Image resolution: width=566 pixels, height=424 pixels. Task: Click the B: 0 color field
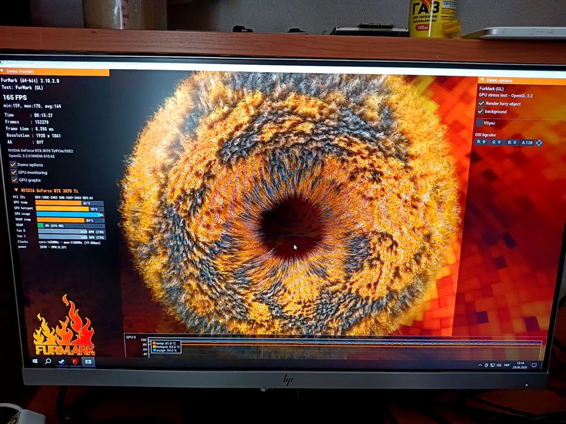pyautogui.click(x=512, y=142)
